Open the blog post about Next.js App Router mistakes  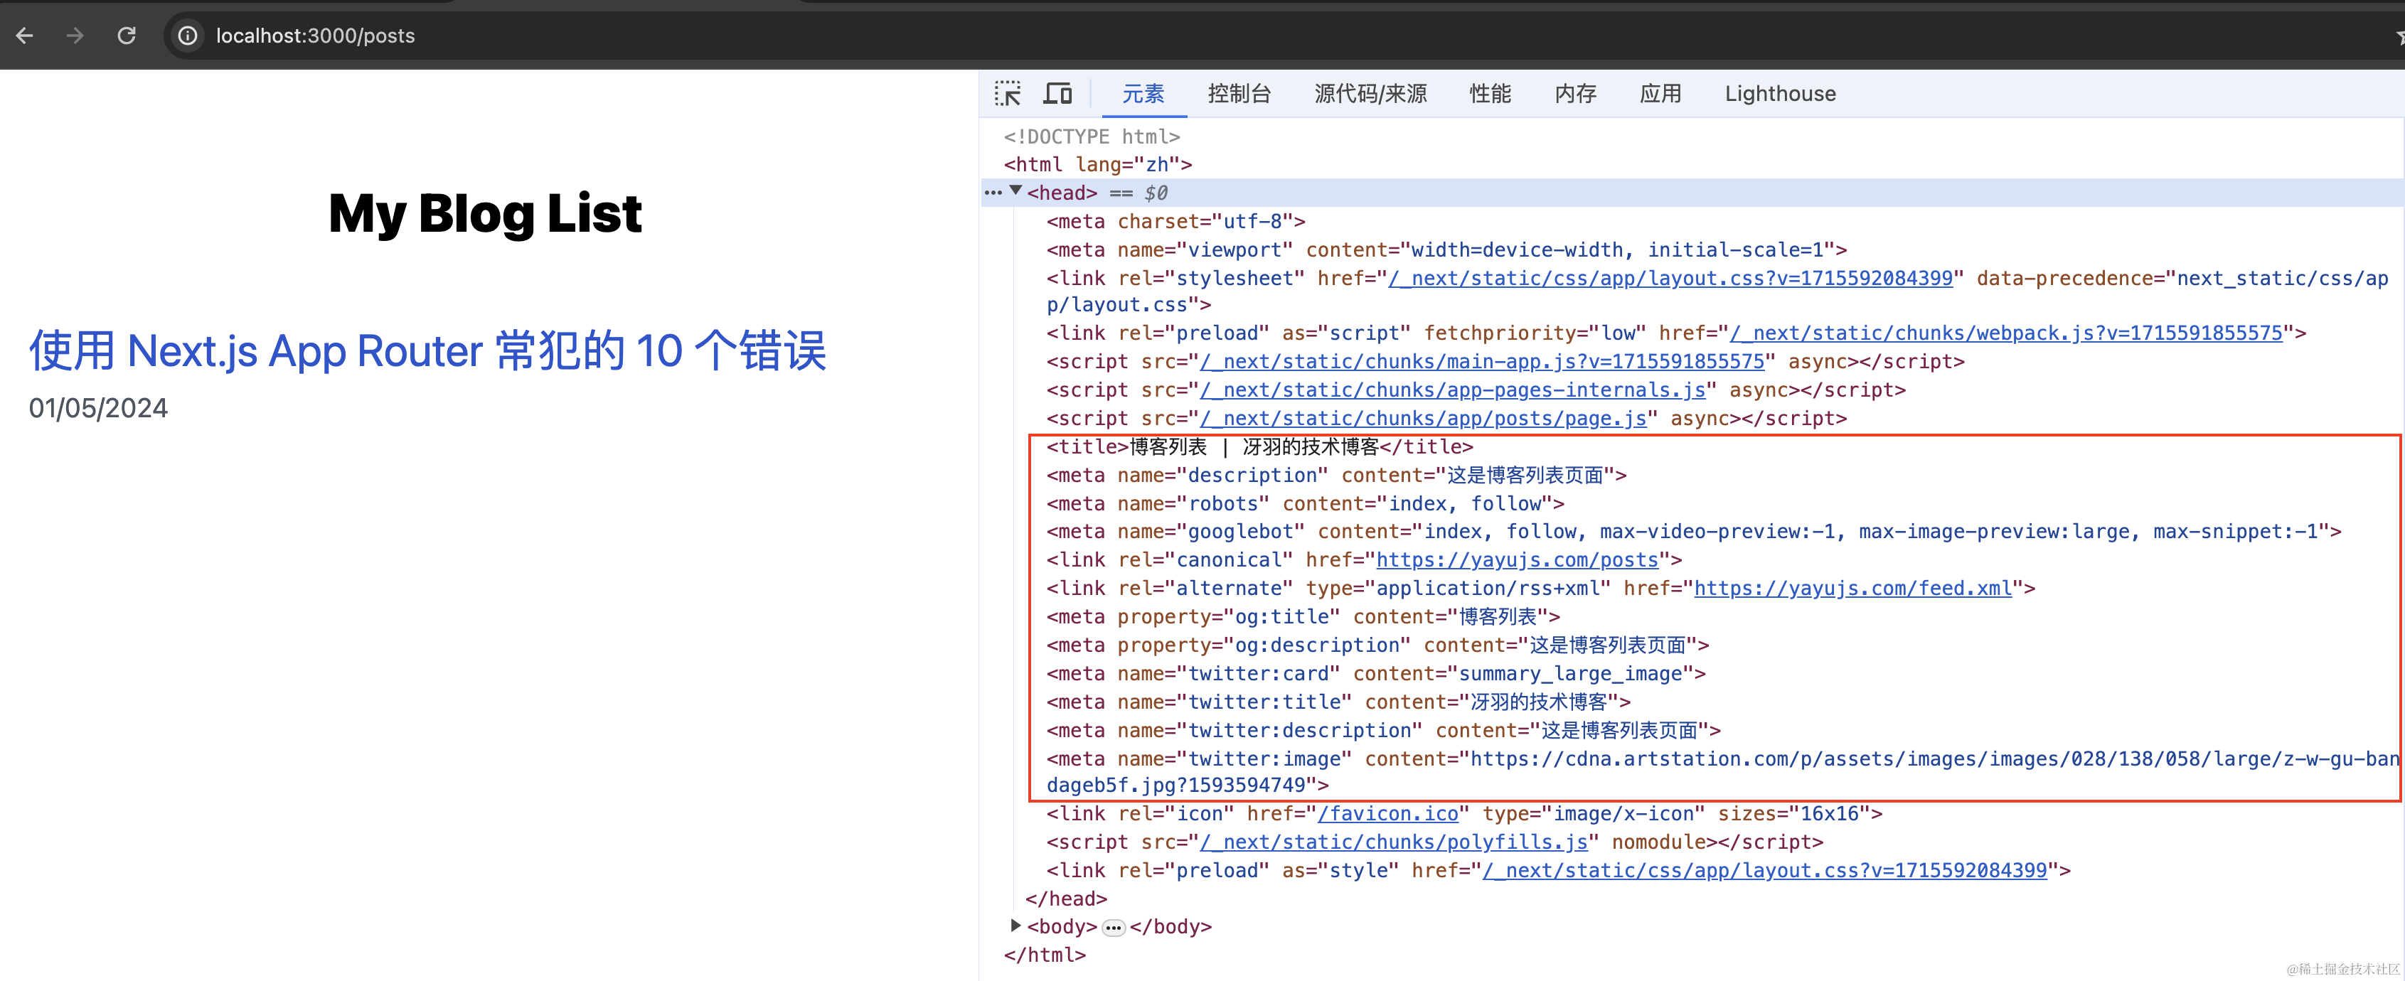[x=427, y=351]
